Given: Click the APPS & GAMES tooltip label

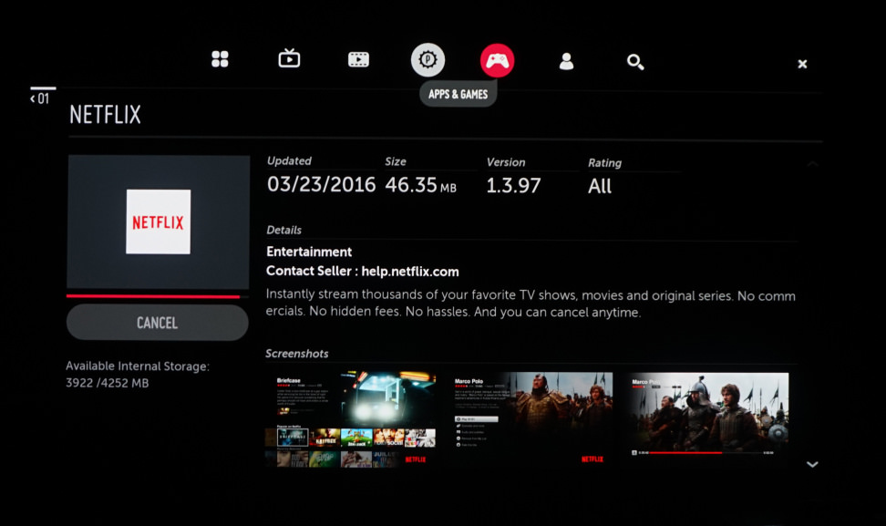Looking at the screenshot, I should tap(458, 95).
